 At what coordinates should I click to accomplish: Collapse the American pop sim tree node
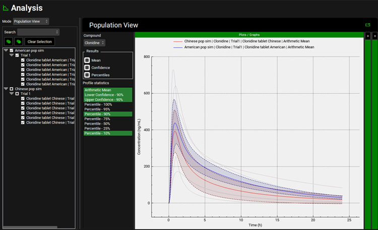[6, 50]
